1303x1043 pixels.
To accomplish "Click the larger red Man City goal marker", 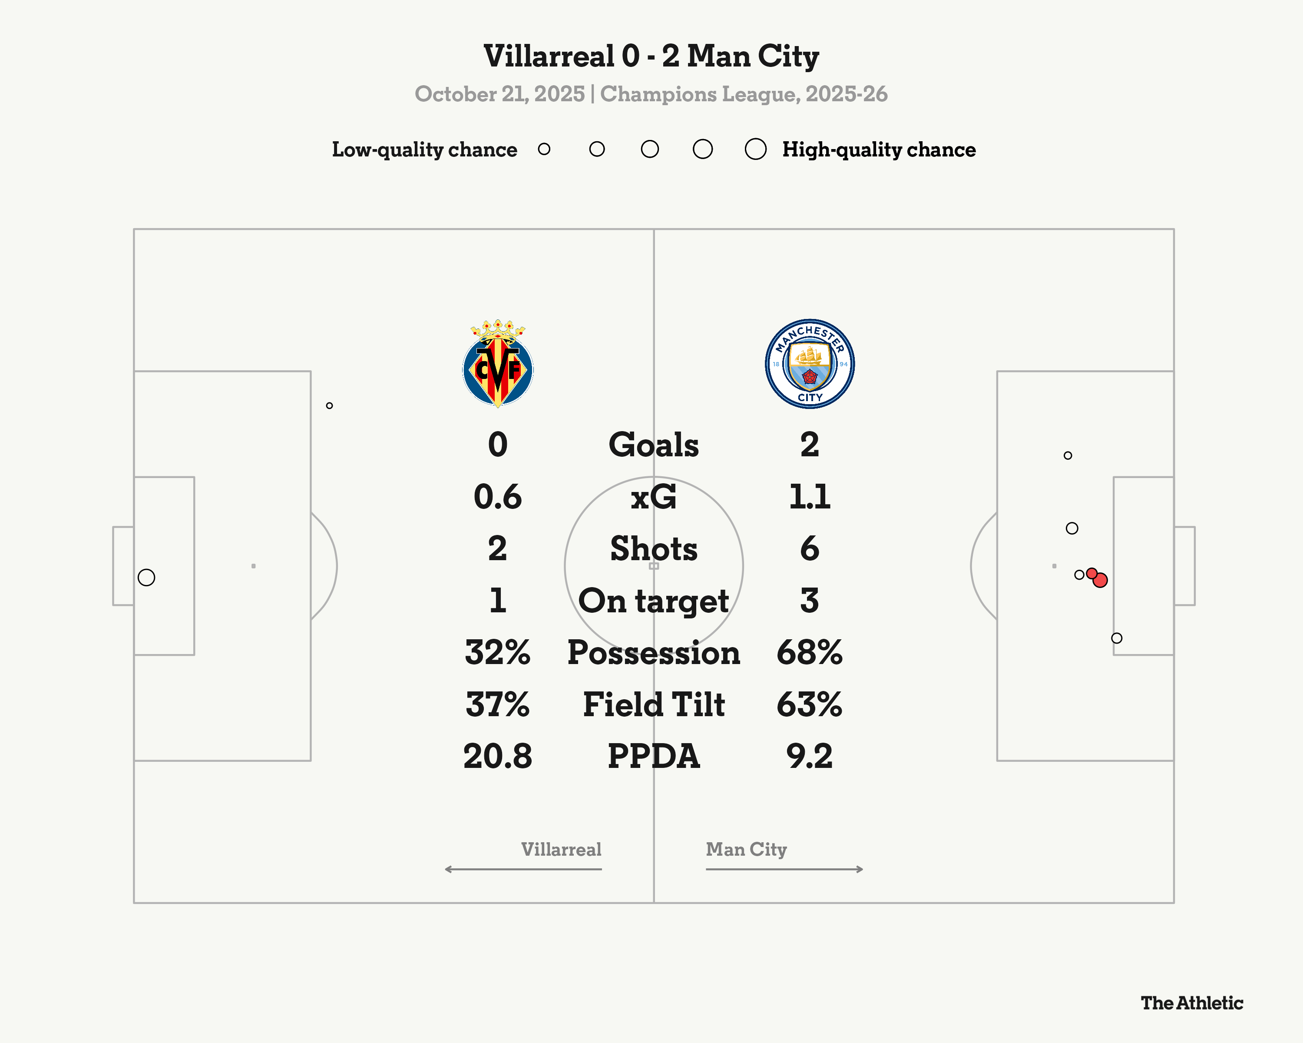I will (1101, 581).
